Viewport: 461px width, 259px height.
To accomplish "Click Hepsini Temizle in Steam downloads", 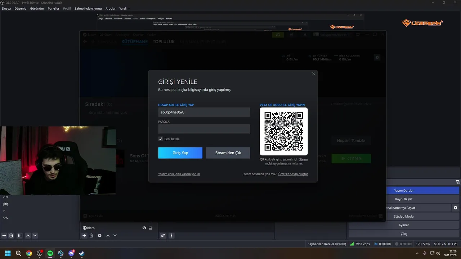I will (351, 141).
